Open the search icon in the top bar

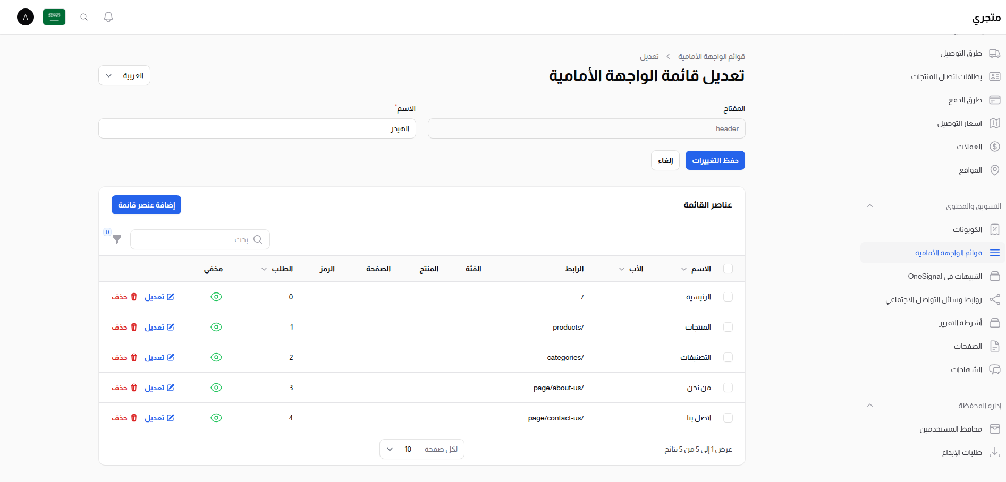click(83, 16)
